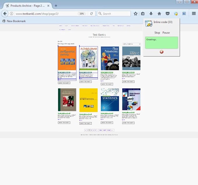This screenshot has height=185, width=198.
Task: Open the ANSI C book cover
Action: [x=131, y=58]
